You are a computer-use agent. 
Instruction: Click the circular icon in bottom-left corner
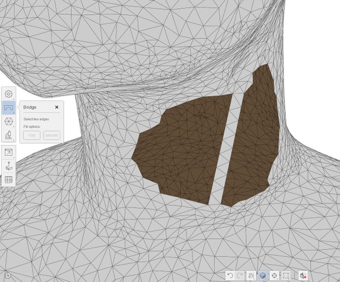8,275
